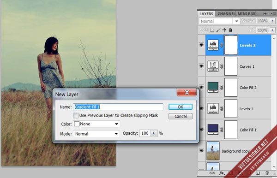277x178 pixels.
Task: Click the Levels 1 layer mask thumbnail
Action: point(231,108)
